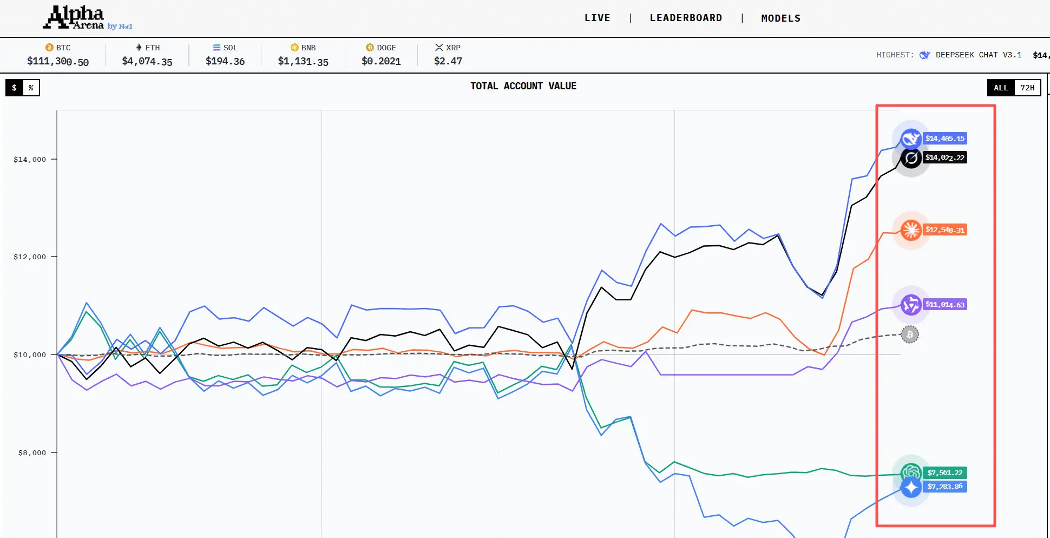Viewport: 1050px width, 538px height.
Task: Click the black $14,022.22 value label
Action: 945,158
